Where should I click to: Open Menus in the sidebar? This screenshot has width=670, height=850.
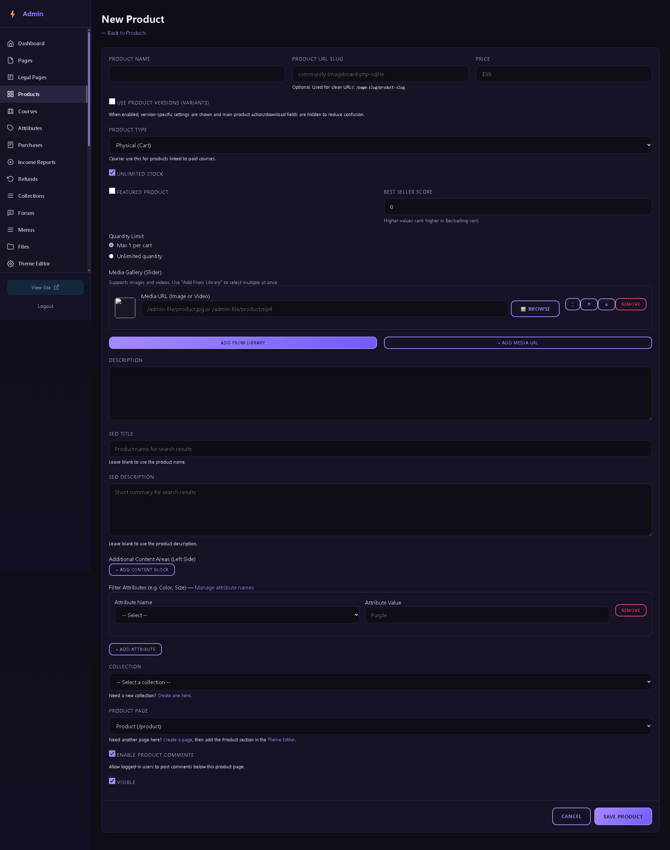point(43,230)
